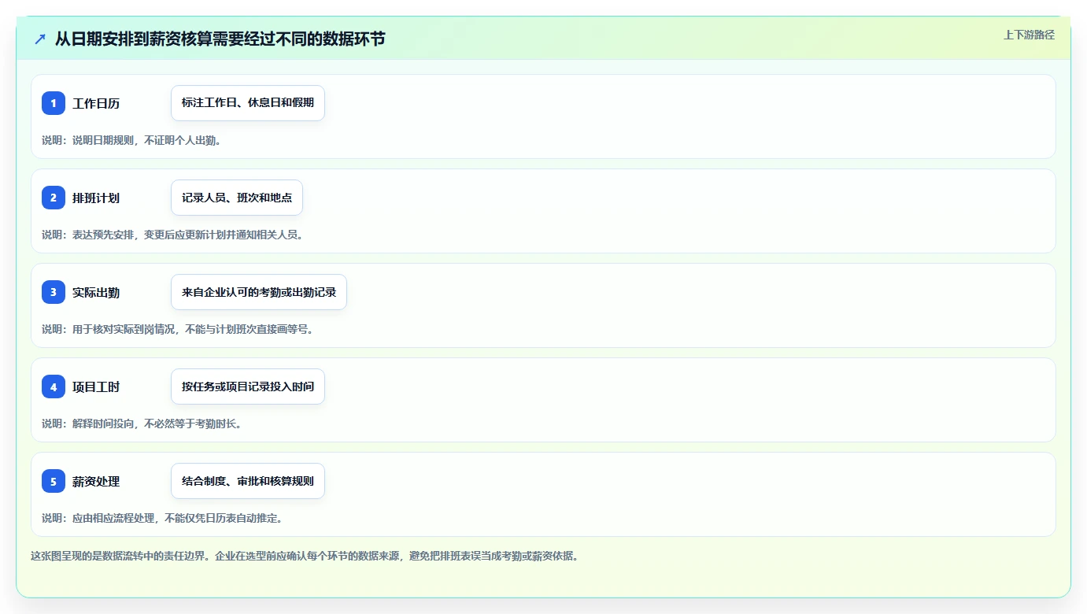The height and width of the screenshot is (614, 1087).
Task: Click the note 说明日期规则，不证明个人出勤
Action: [134, 140]
